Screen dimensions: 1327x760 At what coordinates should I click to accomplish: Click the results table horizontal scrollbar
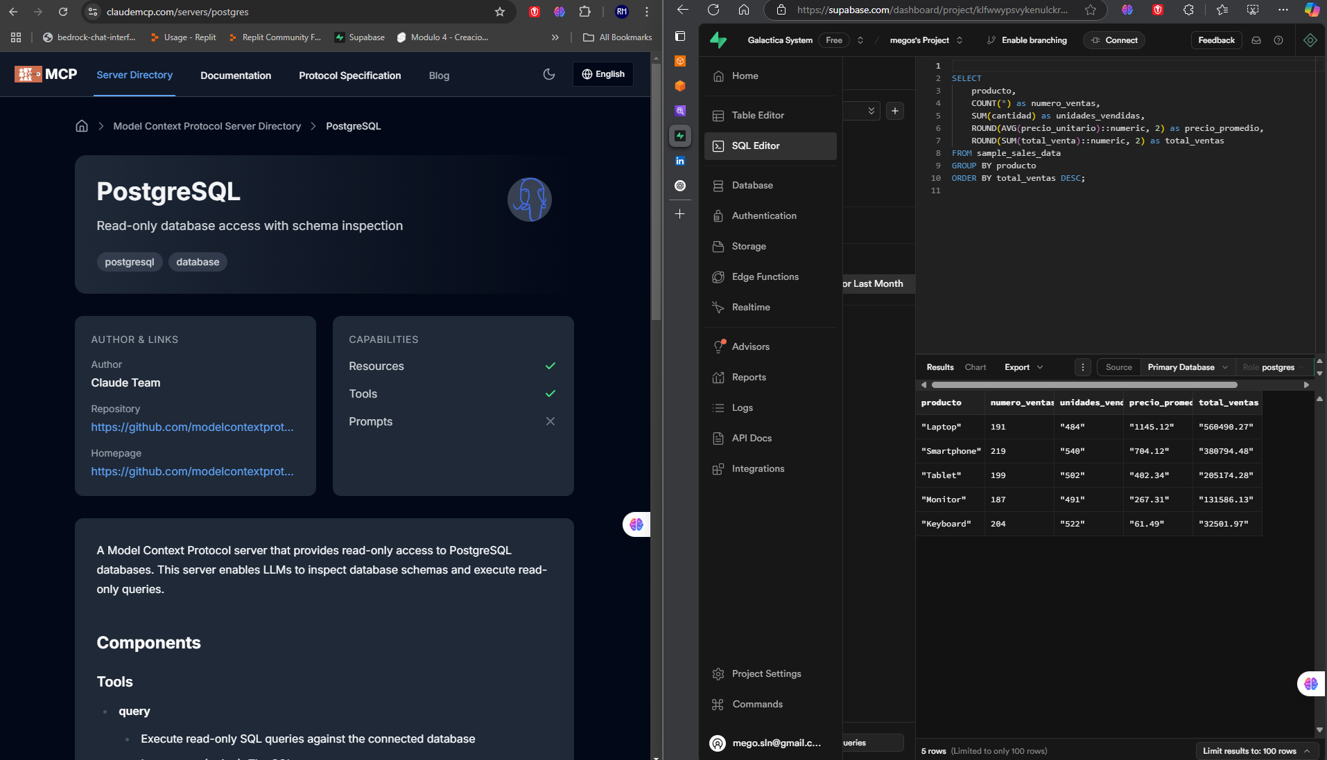pyautogui.click(x=1084, y=385)
